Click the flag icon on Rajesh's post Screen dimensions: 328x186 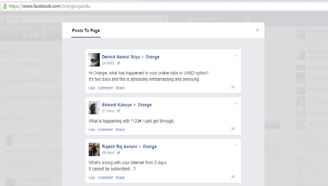[233, 177]
